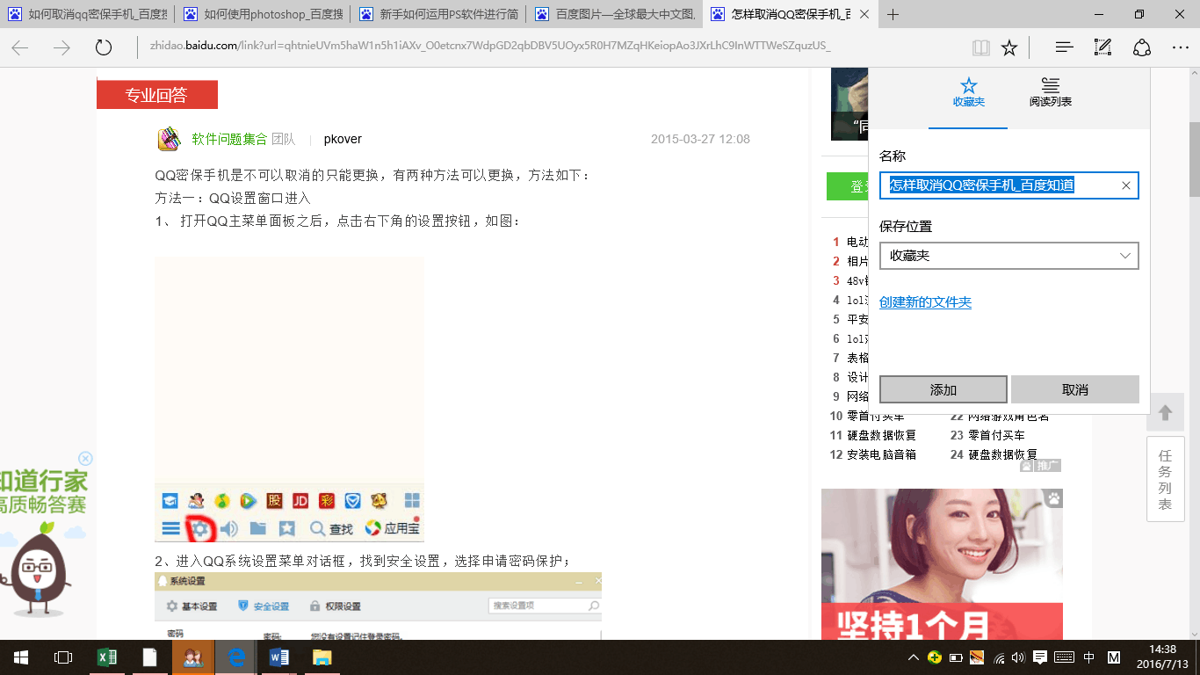Click the 添加 button
Screen dimensions: 1200x675
click(943, 389)
